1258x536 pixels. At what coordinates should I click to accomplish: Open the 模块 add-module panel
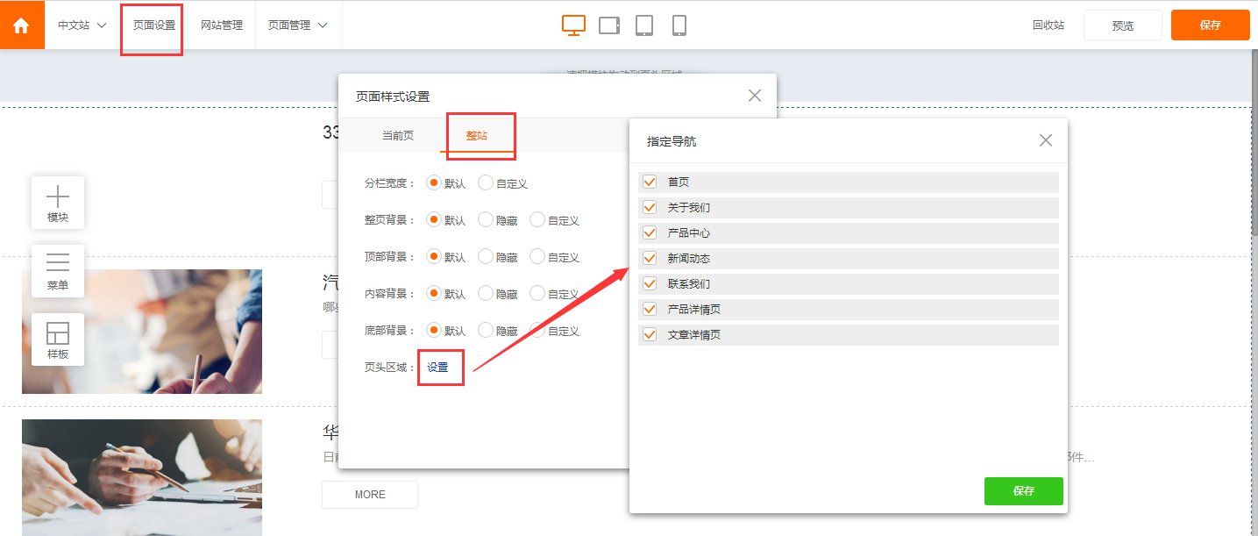[x=58, y=203]
